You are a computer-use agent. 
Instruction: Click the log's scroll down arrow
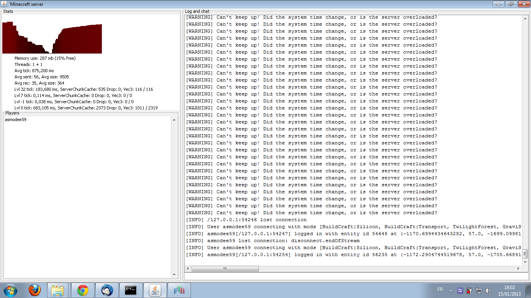coord(525,262)
